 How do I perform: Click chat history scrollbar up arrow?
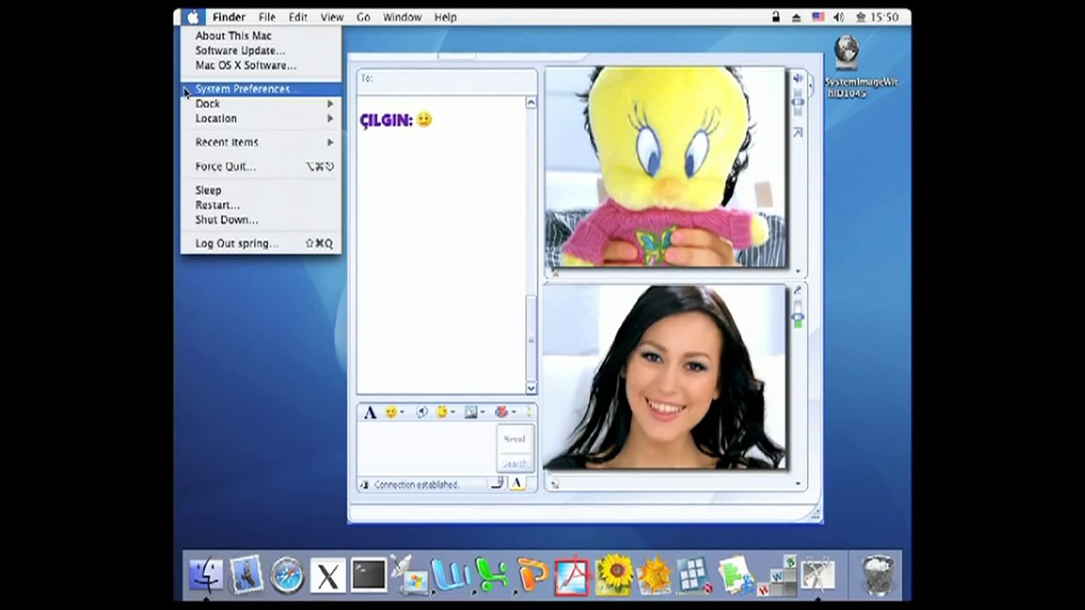[531, 103]
